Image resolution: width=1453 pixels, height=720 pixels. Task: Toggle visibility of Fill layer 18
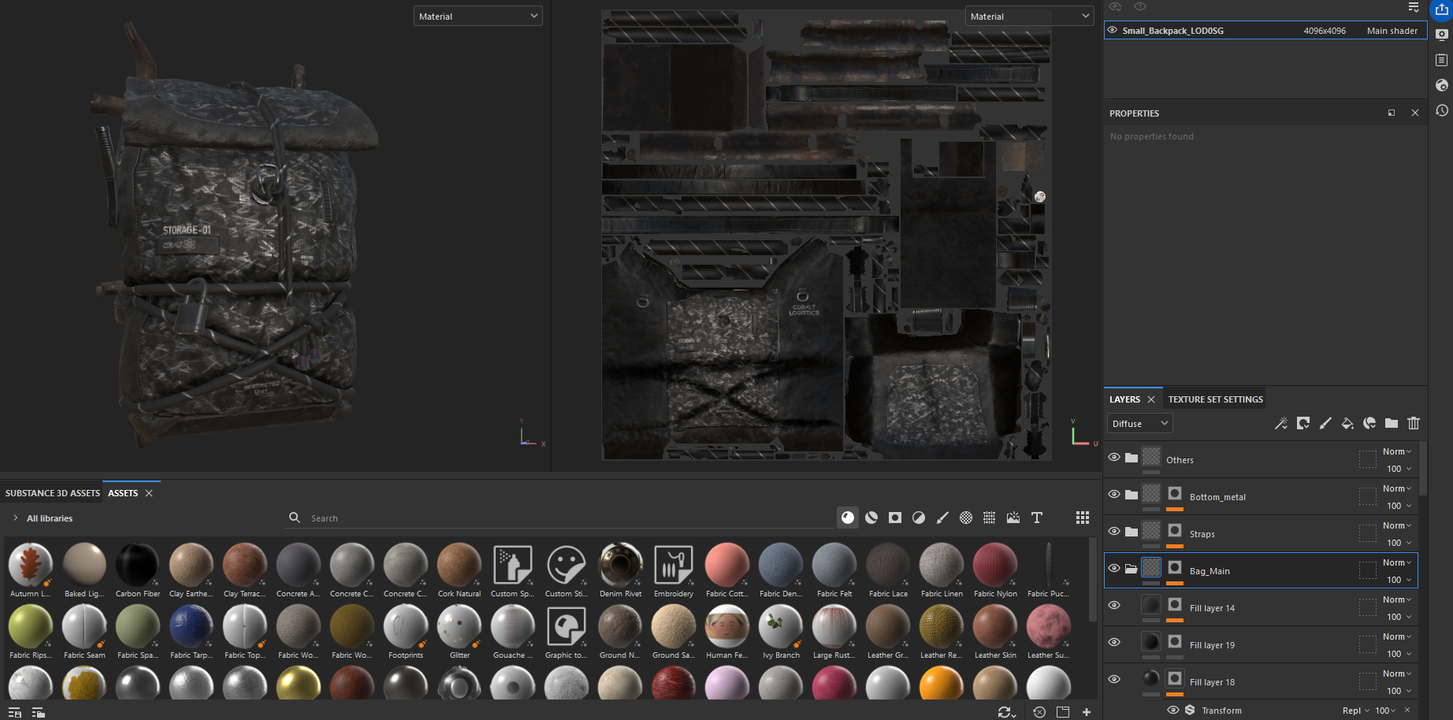(1114, 679)
